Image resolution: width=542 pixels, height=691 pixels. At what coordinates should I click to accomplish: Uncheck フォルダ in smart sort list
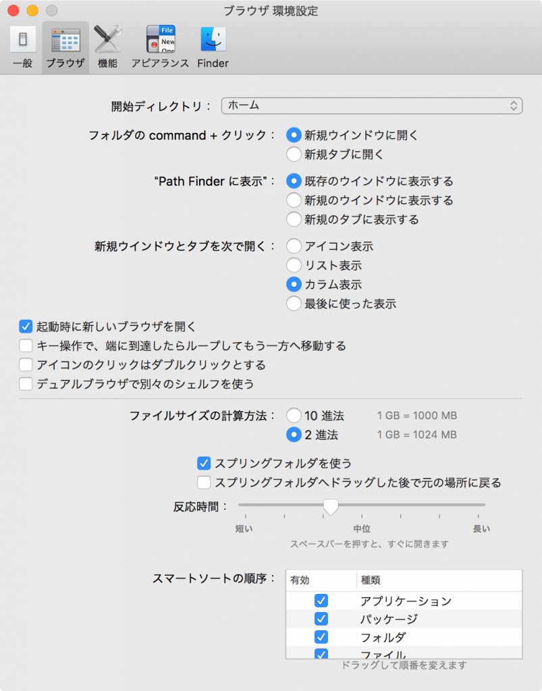[321, 637]
